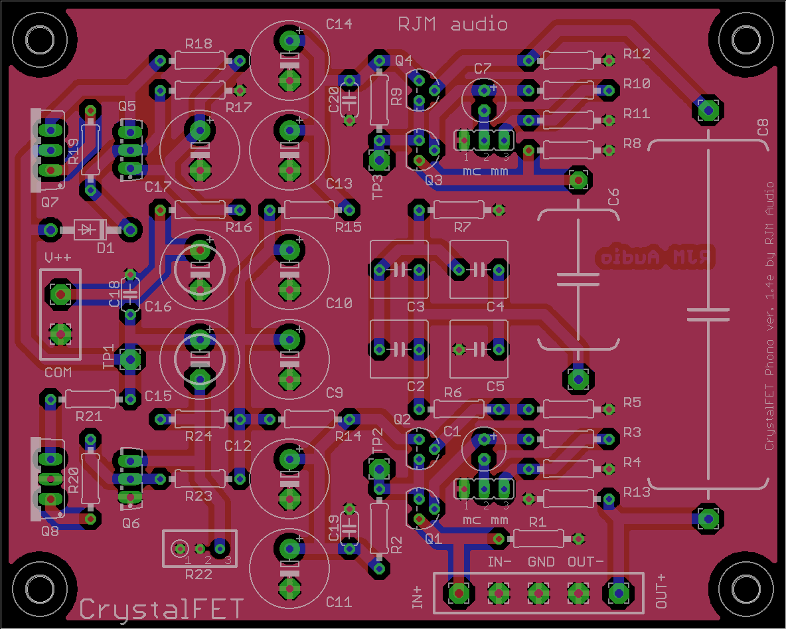The width and height of the screenshot is (786, 629).
Task: Click the R7 resistor label
Action: click(x=462, y=227)
